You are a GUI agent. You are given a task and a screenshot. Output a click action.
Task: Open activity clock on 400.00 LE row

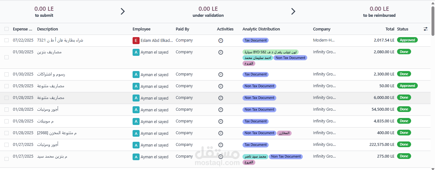tap(221, 133)
